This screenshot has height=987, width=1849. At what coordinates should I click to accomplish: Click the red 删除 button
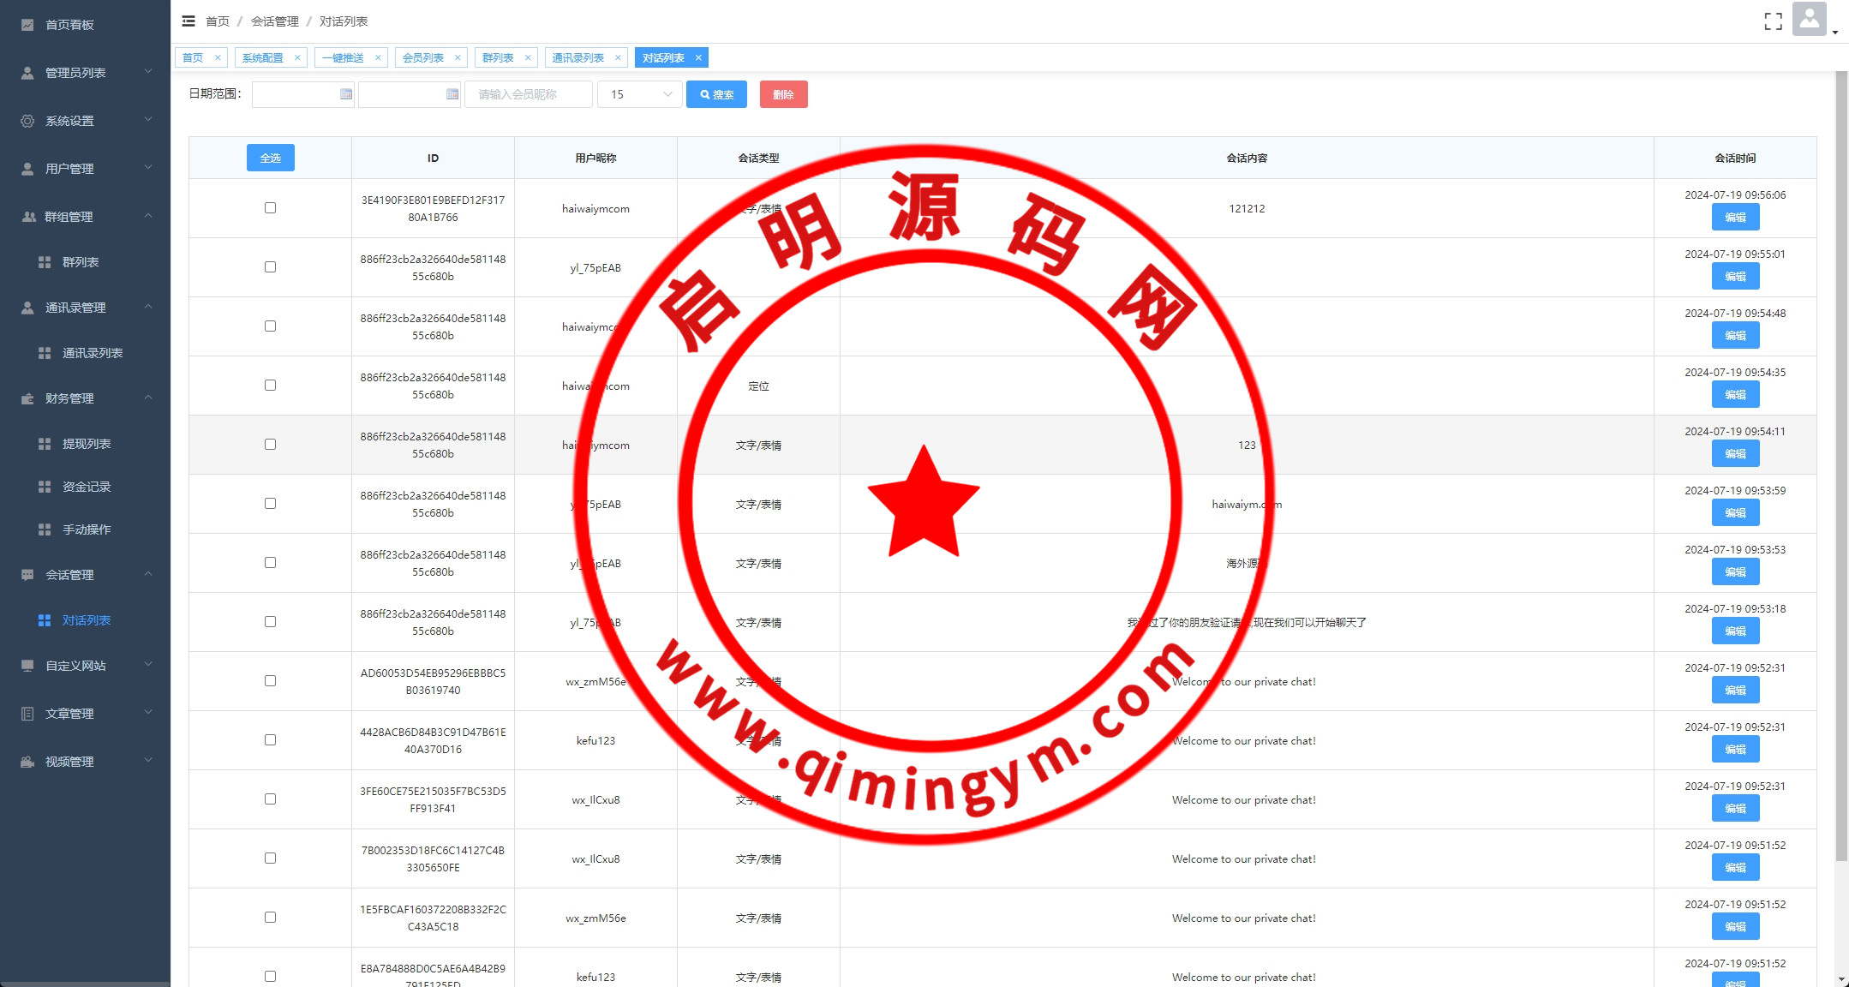tap(783, 94)
